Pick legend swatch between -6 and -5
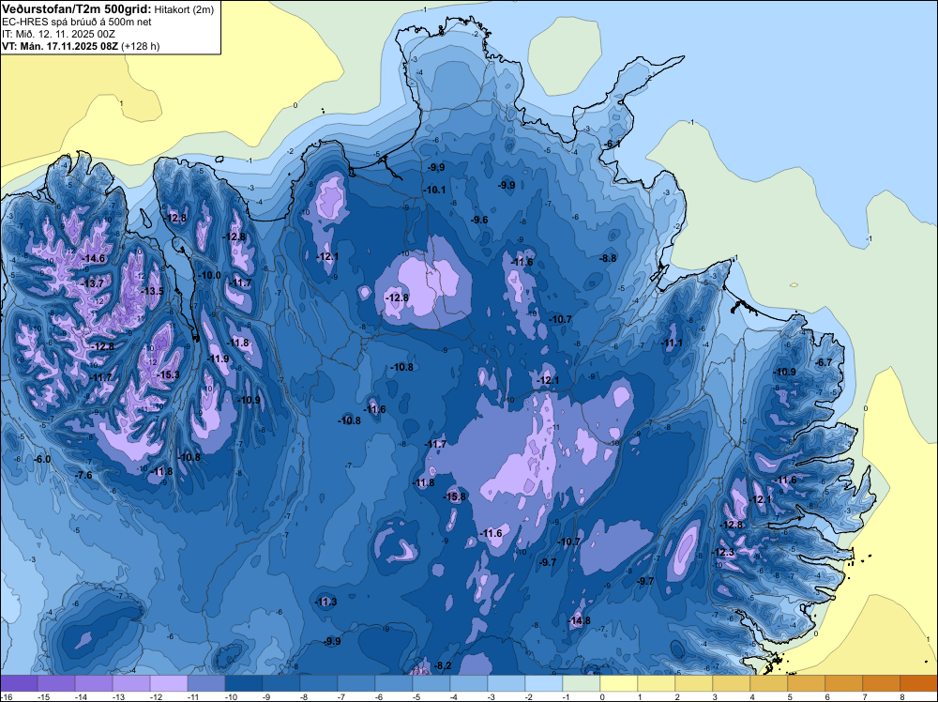938x702 pixels. [394, 683]
